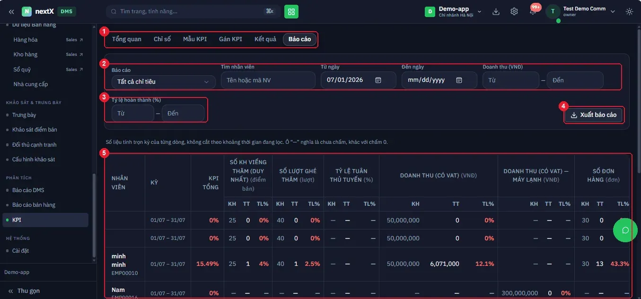Click Doanh thu 'Đến' input field
The image size is (641, 299).
click(575, 80)
